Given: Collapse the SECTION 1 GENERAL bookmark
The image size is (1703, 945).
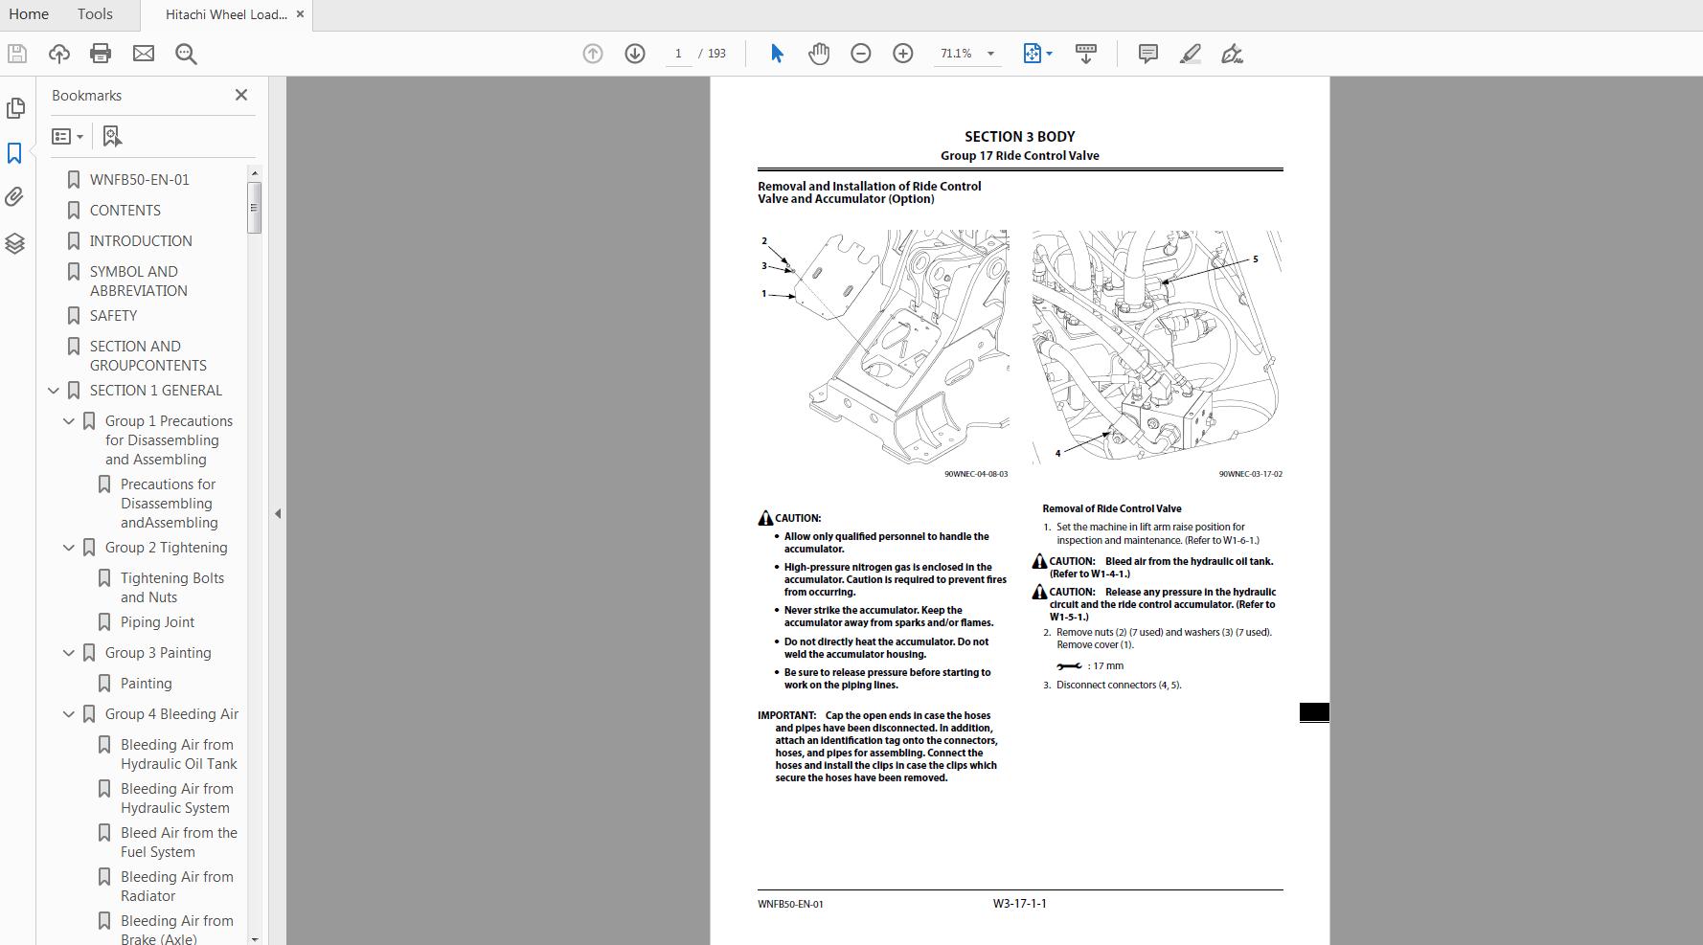Looking at the screenshot, I should coord(53,390).
